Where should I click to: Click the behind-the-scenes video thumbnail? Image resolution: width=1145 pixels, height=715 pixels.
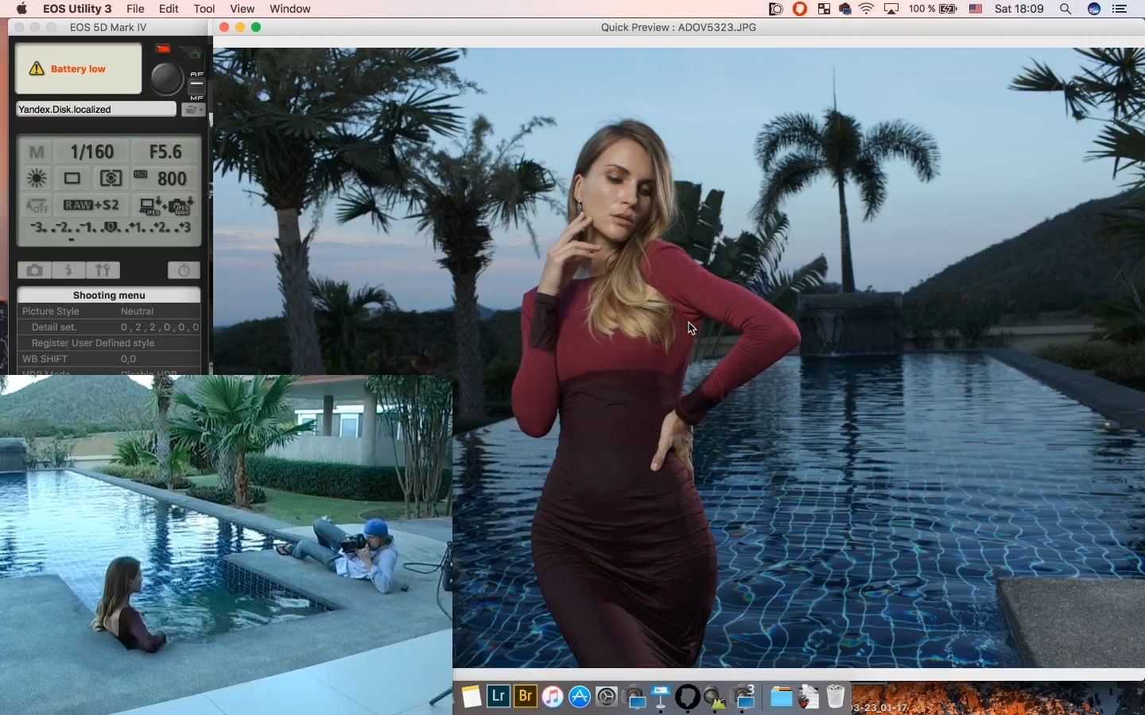pos(226,546)
